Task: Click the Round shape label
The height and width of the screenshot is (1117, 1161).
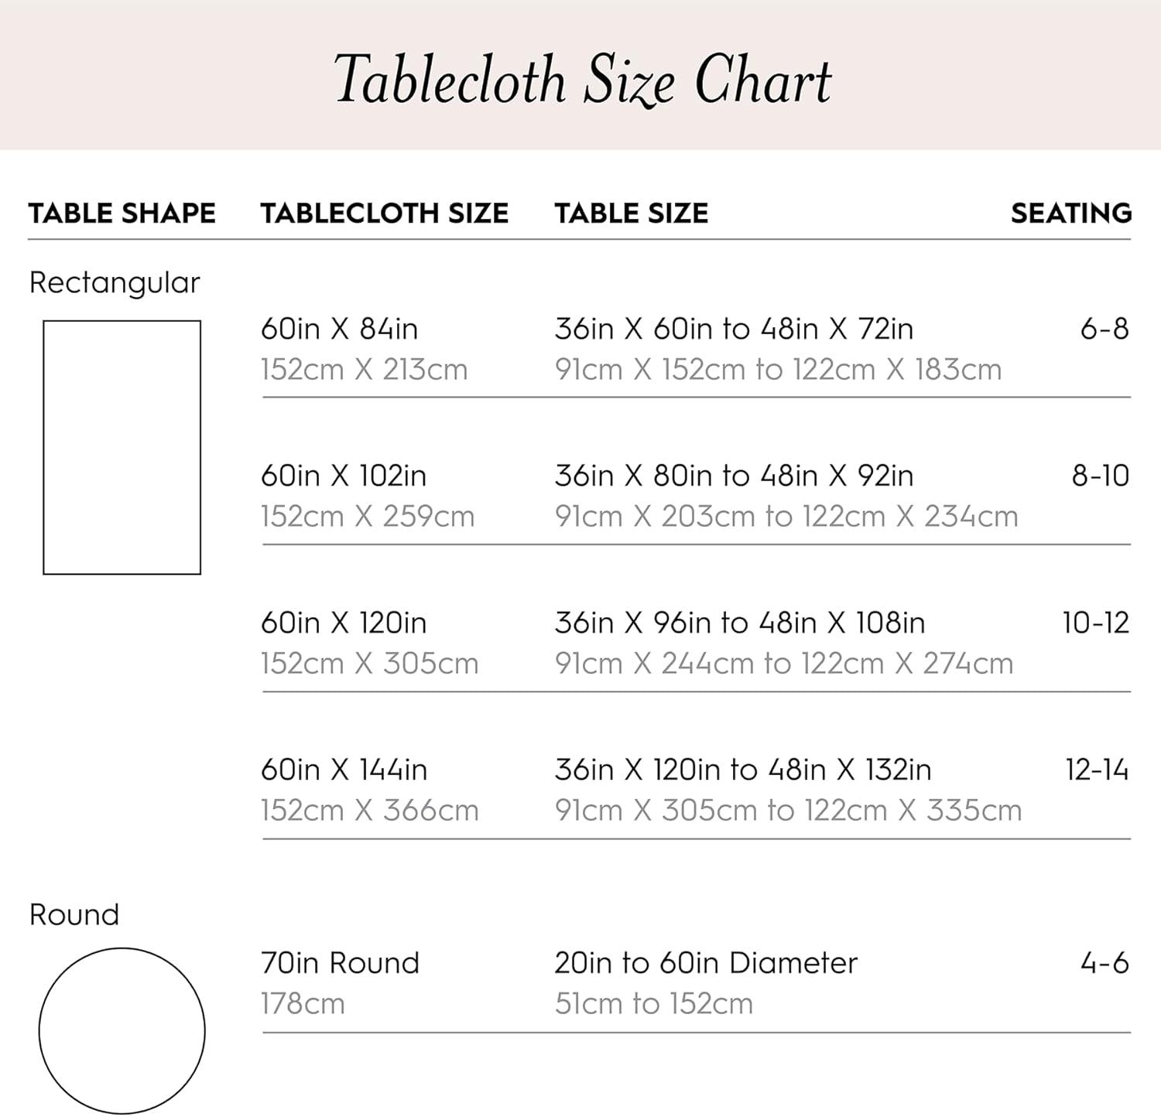Action: (x=74, y=914)
